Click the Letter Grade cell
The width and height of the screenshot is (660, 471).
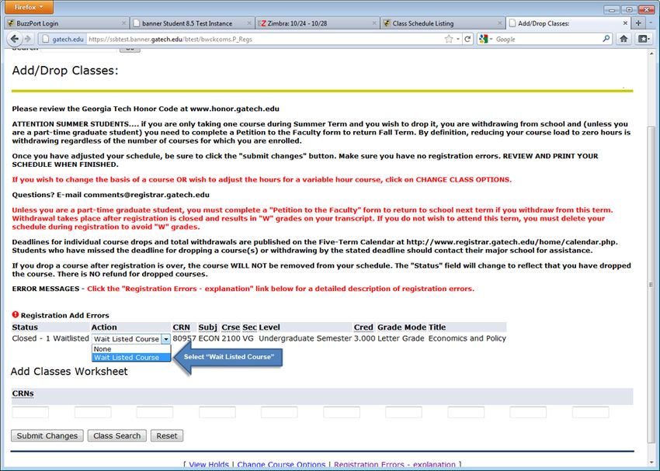click(401, 338)
